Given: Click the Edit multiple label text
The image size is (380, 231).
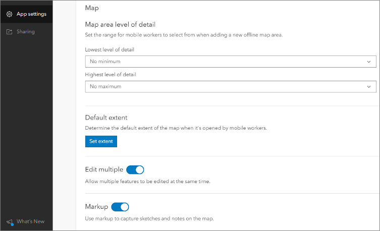Looking at the screenshot, I should [x=104, y=169].
